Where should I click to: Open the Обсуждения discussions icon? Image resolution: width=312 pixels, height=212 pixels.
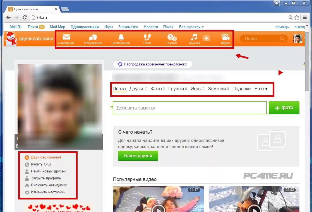(x=93, y=39)
